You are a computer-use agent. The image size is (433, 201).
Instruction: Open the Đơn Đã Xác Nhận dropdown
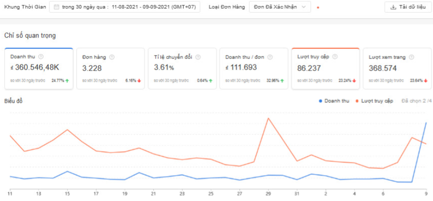pyautogui.click(x=280, y=7)
